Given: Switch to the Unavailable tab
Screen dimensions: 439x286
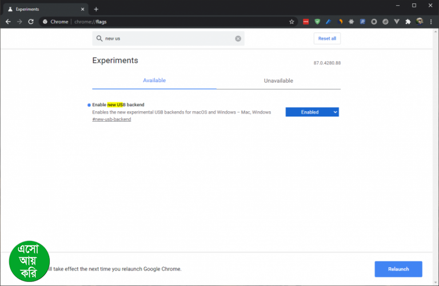Looking at the screenshot, I should 278,80.
